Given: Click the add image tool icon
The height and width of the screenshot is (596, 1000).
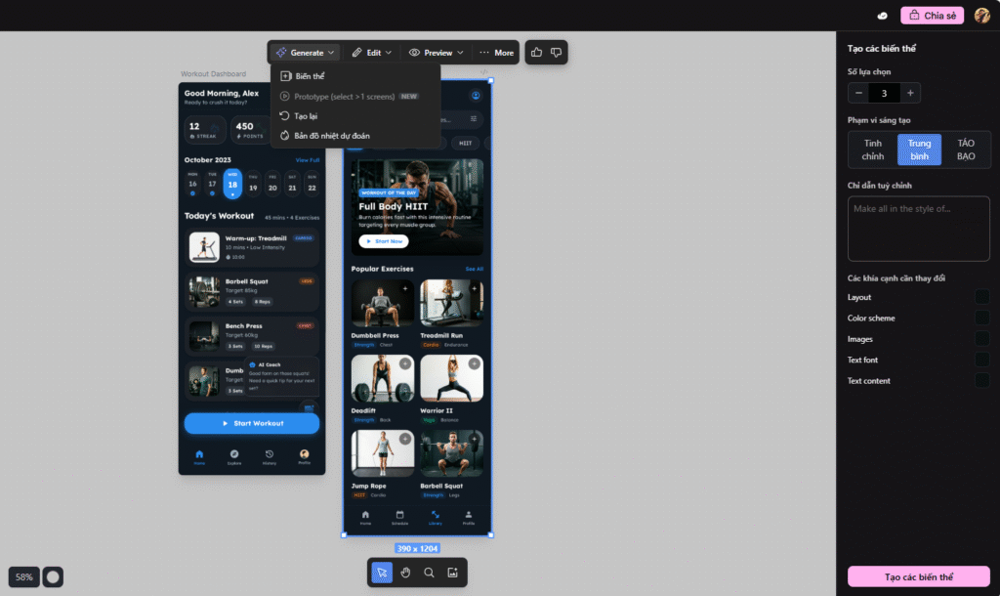Looking at the screenshot, I should (x=452, y=573).
